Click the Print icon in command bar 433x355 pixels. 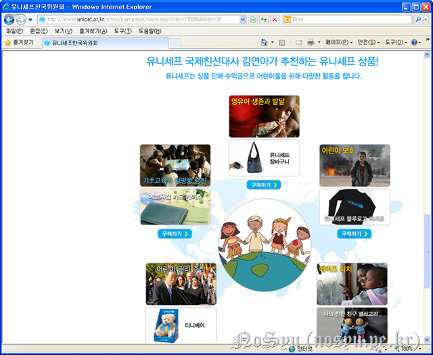[x=311, y=42]
